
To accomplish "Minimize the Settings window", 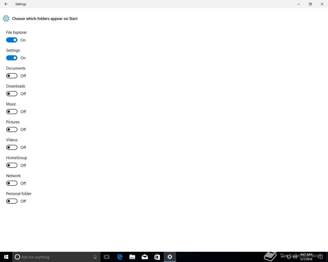I will coord(299,4).
